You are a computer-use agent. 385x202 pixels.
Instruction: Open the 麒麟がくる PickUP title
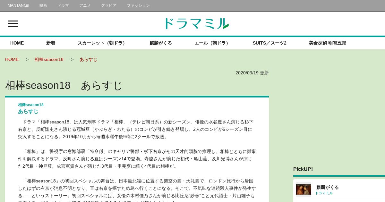[328, 187]
